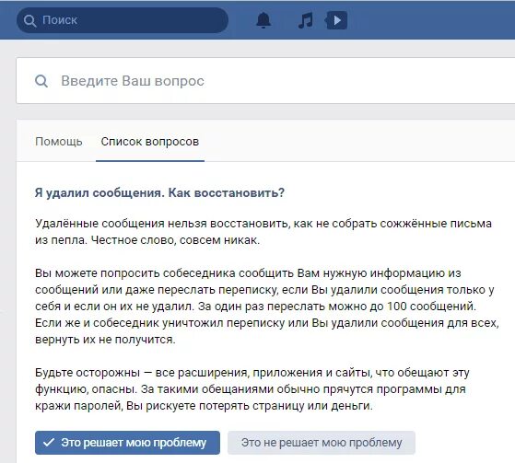515x463 pixels.
Task: Click the text 100 сообщений
Action: coord(431,307)
